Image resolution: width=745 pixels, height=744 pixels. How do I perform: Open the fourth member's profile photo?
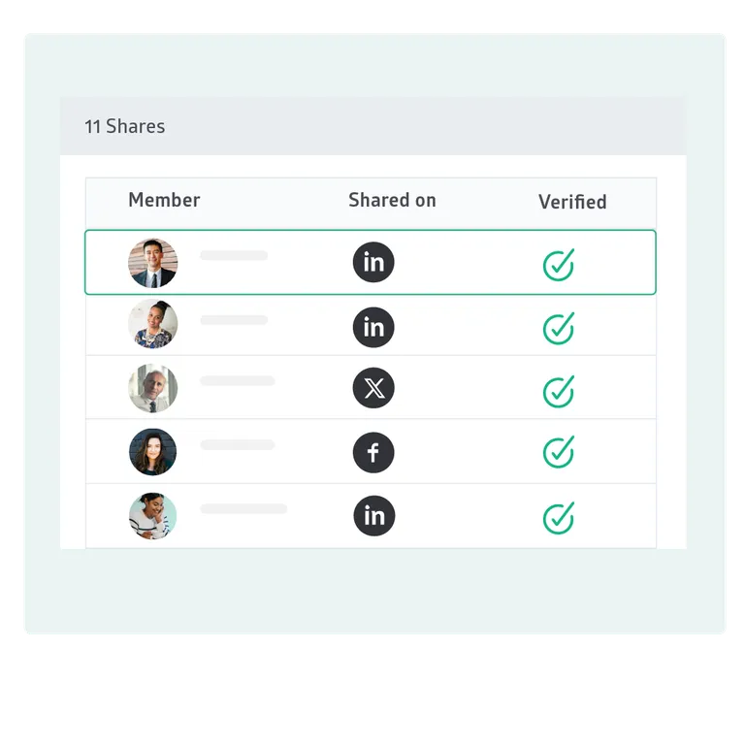(153, 452)
